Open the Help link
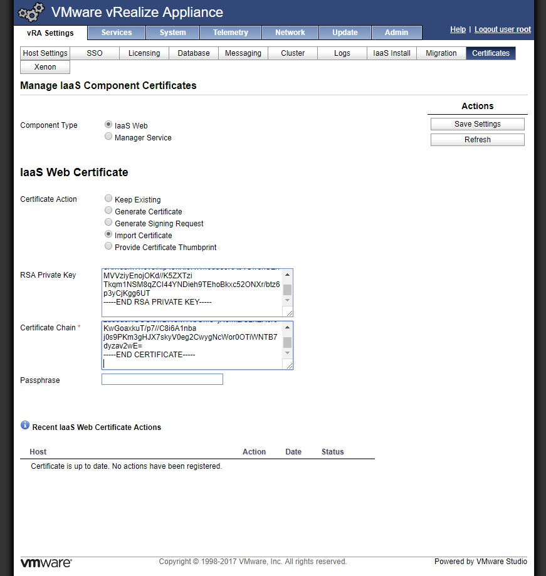This screenshot has height=576, width=546. pos(458,29)
